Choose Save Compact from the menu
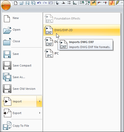 pos(22,65)
